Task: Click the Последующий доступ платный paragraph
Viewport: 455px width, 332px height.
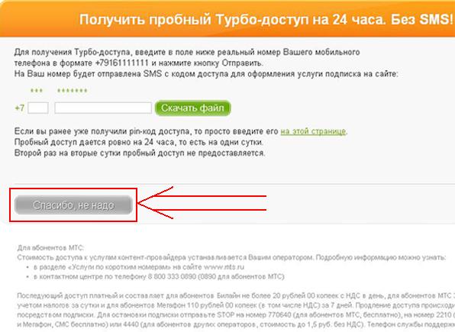Action: (x=236, y=310)
